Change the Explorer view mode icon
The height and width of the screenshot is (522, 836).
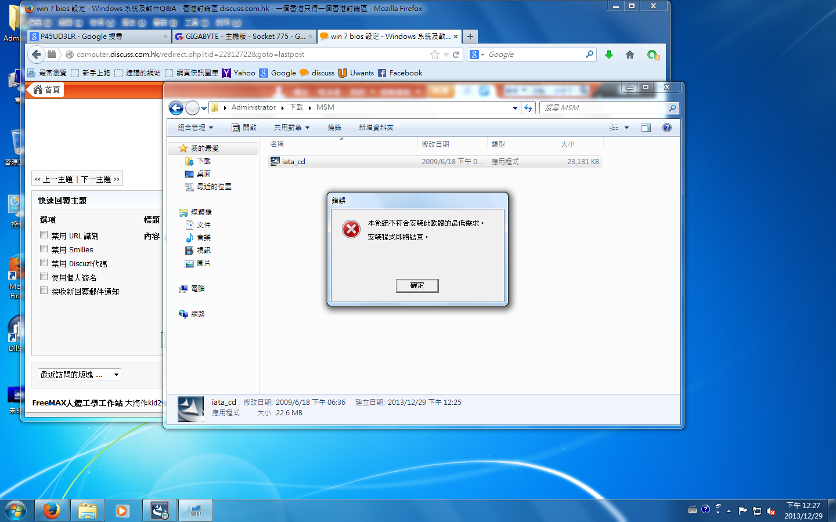pyautogui.click(x=614, y=128)
